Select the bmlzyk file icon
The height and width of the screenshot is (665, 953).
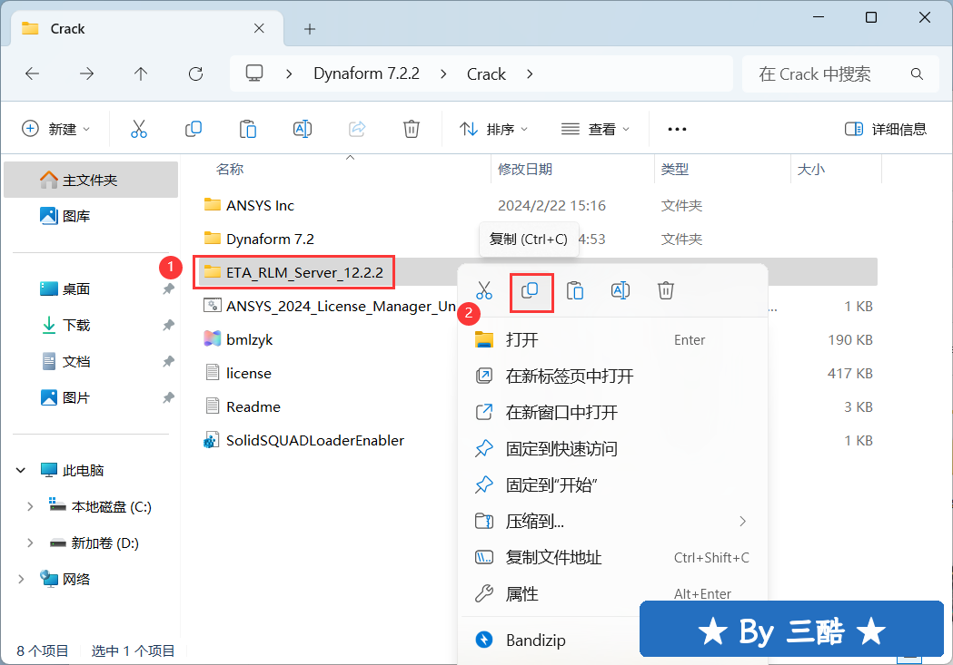(x=212, y=338)
